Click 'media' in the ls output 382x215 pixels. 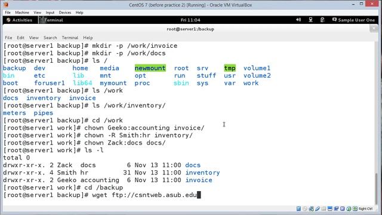[109, 68]
